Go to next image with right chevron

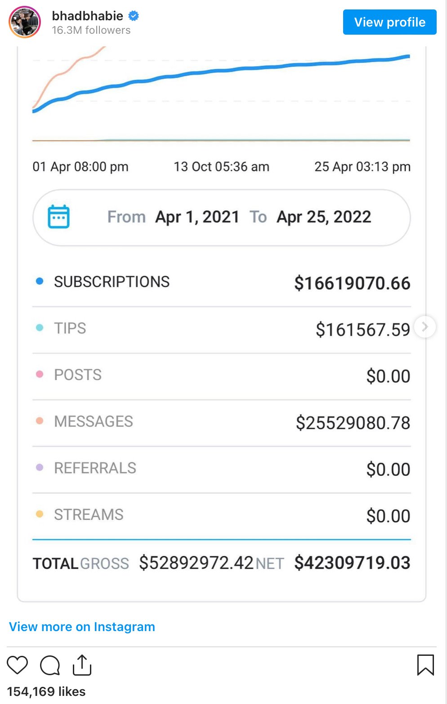425,327
